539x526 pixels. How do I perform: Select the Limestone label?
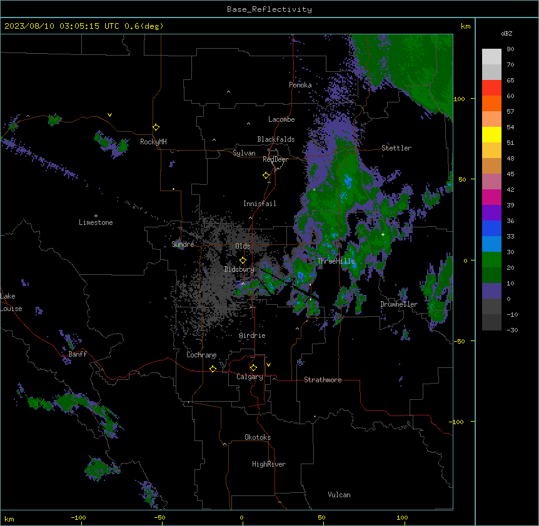coord(96,222)
